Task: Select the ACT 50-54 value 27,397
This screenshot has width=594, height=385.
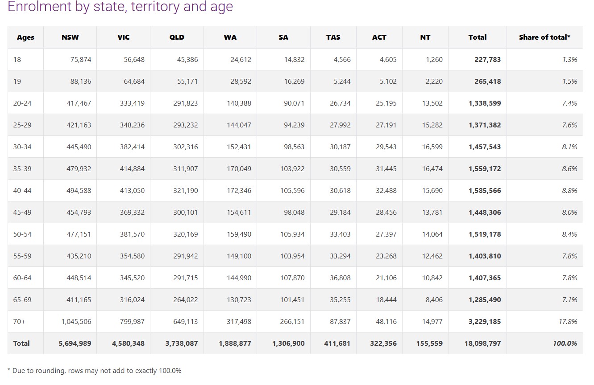Action: [386, 234]
